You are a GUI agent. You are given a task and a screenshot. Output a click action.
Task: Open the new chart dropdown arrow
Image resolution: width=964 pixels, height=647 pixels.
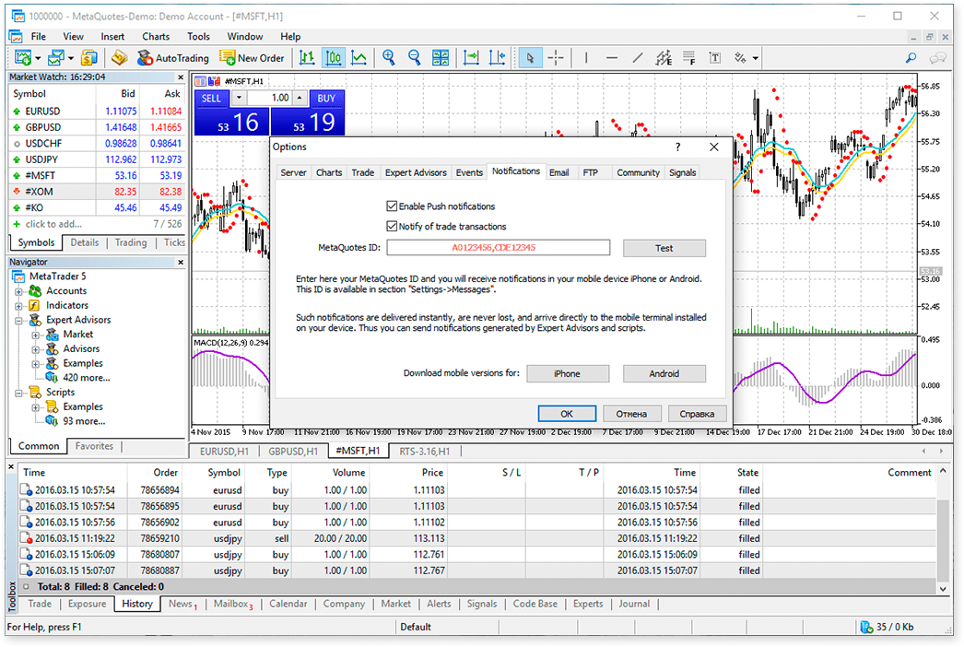[x=38, y=58]
